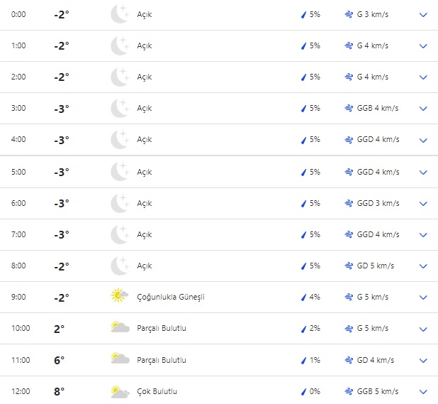Screen dimensions: 438x404
Task: Click the moon icon in the 0:00 row
Action: 119,14
